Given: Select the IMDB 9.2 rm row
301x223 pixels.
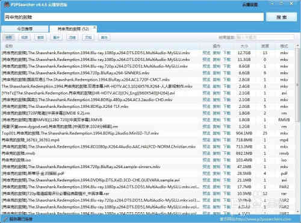Looking at the screenshot, I should 148,113.
